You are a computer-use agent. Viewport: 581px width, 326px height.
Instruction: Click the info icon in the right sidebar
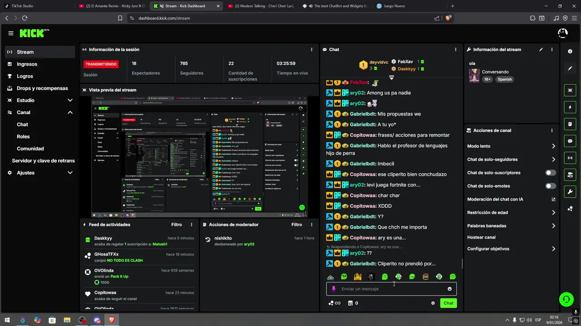570,52
